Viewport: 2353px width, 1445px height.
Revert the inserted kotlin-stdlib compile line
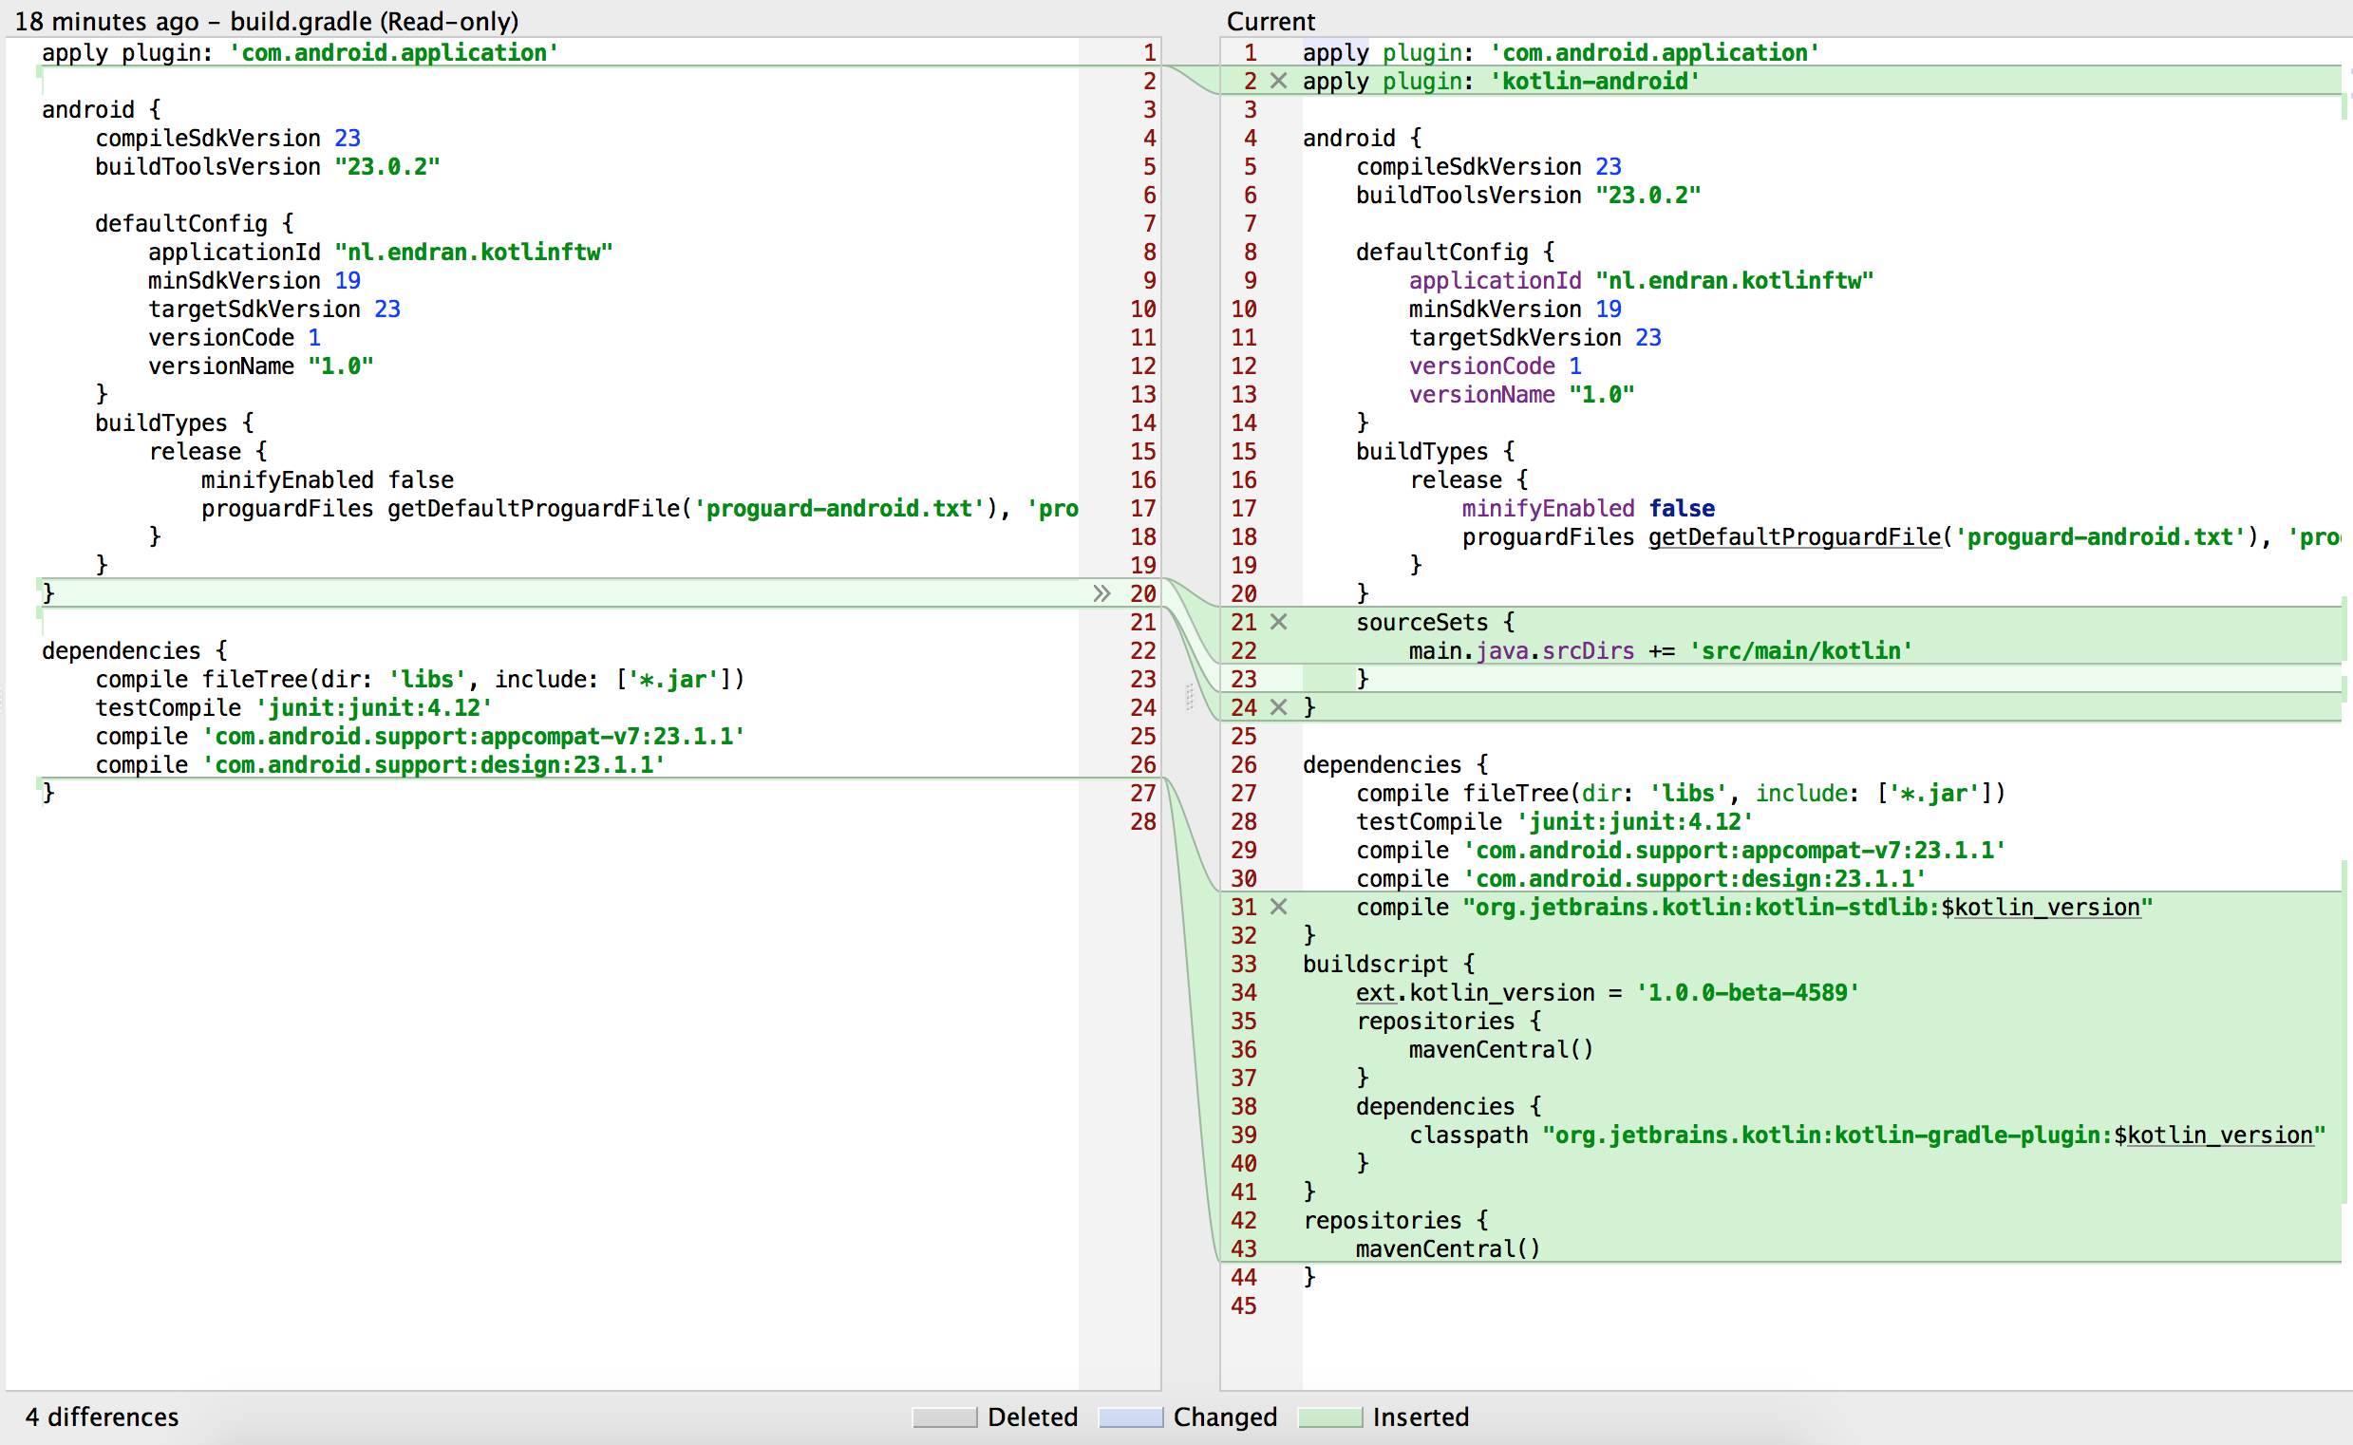[1278, 907]
